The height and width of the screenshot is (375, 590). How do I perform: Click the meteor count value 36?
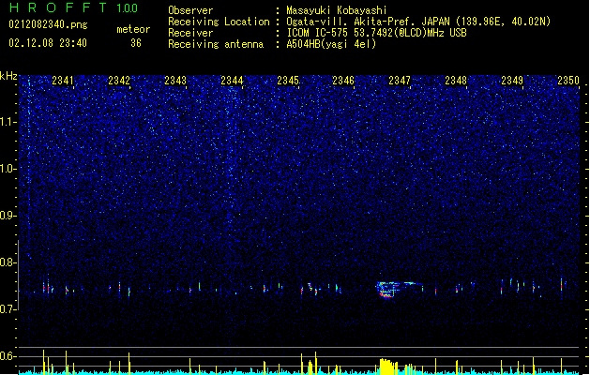136,43
